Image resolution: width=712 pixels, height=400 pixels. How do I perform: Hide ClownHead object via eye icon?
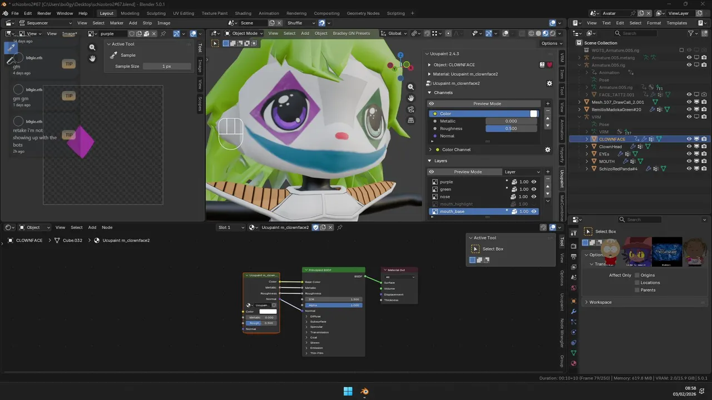[x=689, y=147]
